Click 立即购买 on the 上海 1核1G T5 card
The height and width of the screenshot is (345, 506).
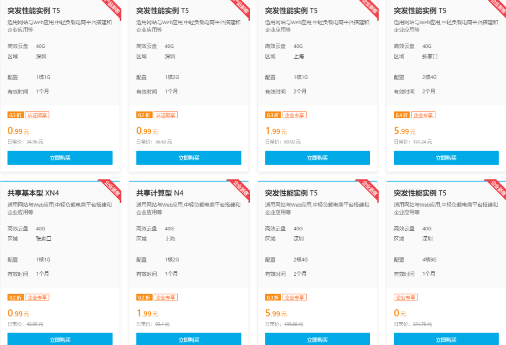pyautogui.click(x=317, y=158)
